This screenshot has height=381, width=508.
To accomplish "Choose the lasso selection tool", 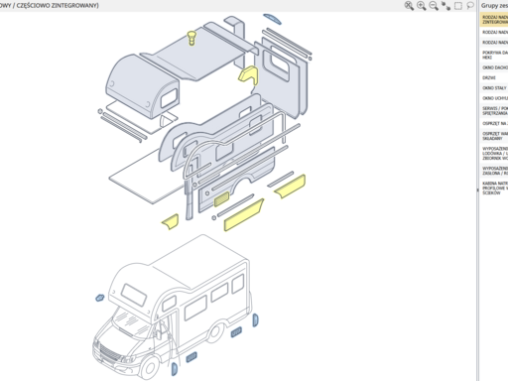I will (470, 6).
